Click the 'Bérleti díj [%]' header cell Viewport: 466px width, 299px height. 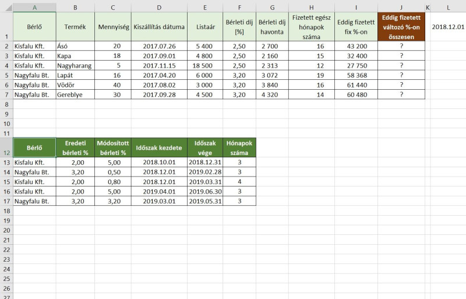tap(239, 27)
